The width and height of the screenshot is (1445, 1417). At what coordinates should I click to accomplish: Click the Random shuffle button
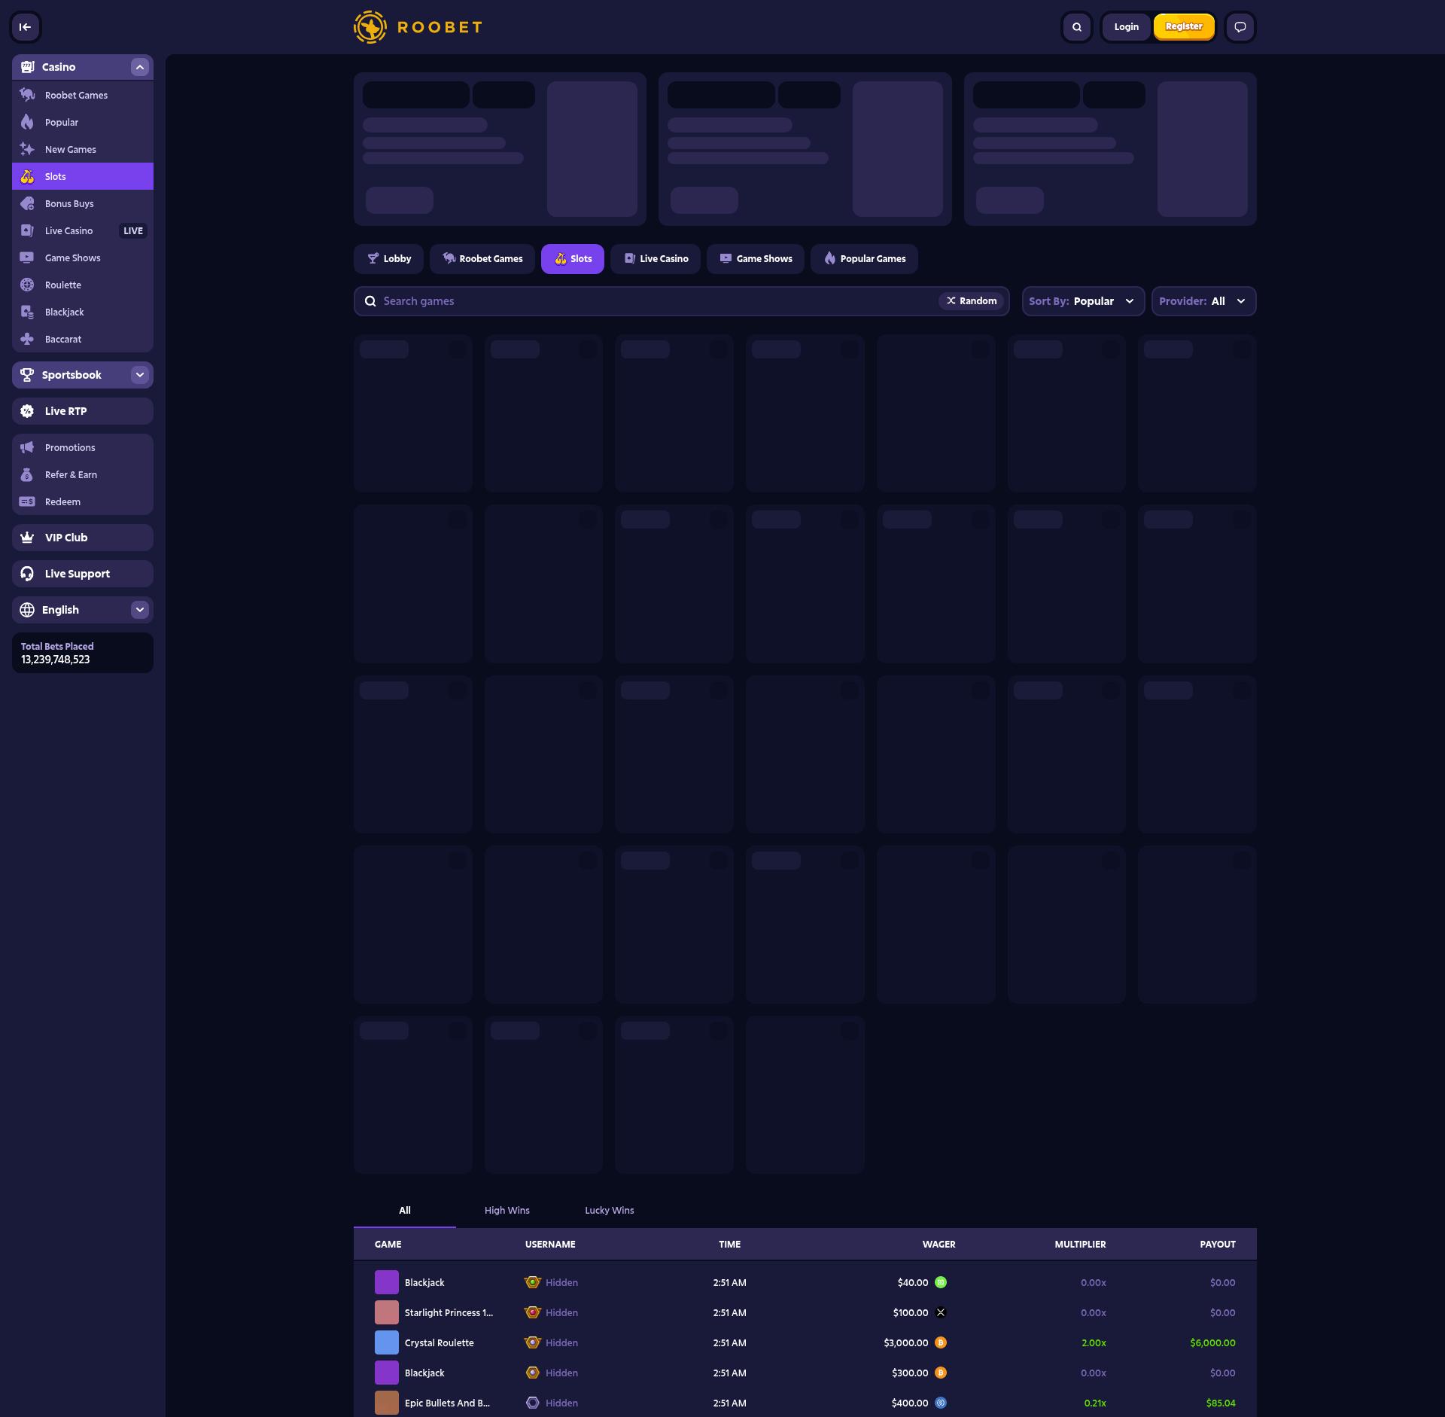[971, 301]
